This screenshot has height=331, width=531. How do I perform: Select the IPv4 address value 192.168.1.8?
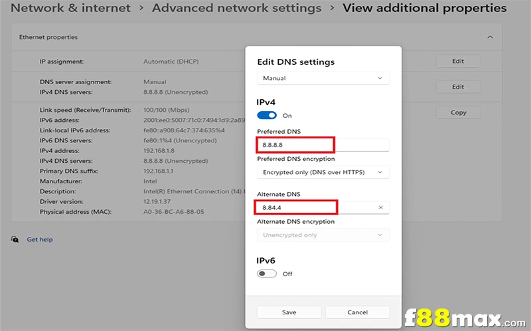click(159, 151)
